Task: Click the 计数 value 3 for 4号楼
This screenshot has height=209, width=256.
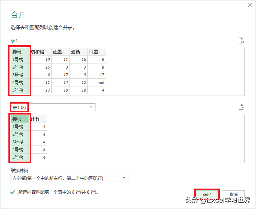Action: click(38, 150)
